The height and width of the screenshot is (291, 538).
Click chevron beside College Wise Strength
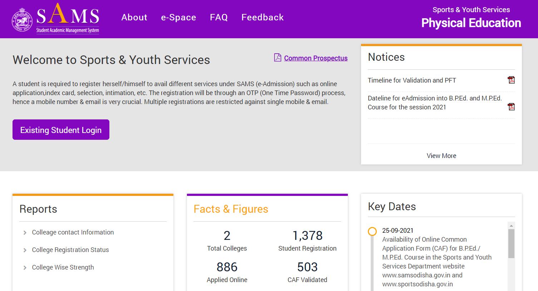(x=25, y=268)
